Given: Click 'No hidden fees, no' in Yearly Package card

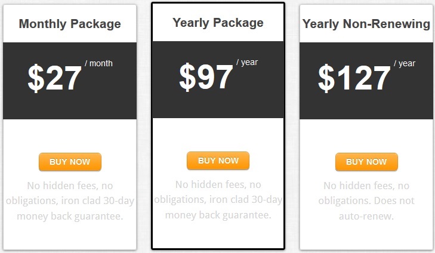Looking at the screenshot, I should (218, 184).
